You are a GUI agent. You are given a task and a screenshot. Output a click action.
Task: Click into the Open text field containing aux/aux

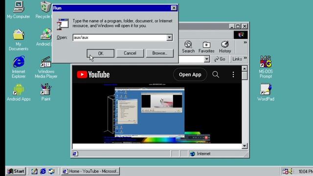[120, 37]
